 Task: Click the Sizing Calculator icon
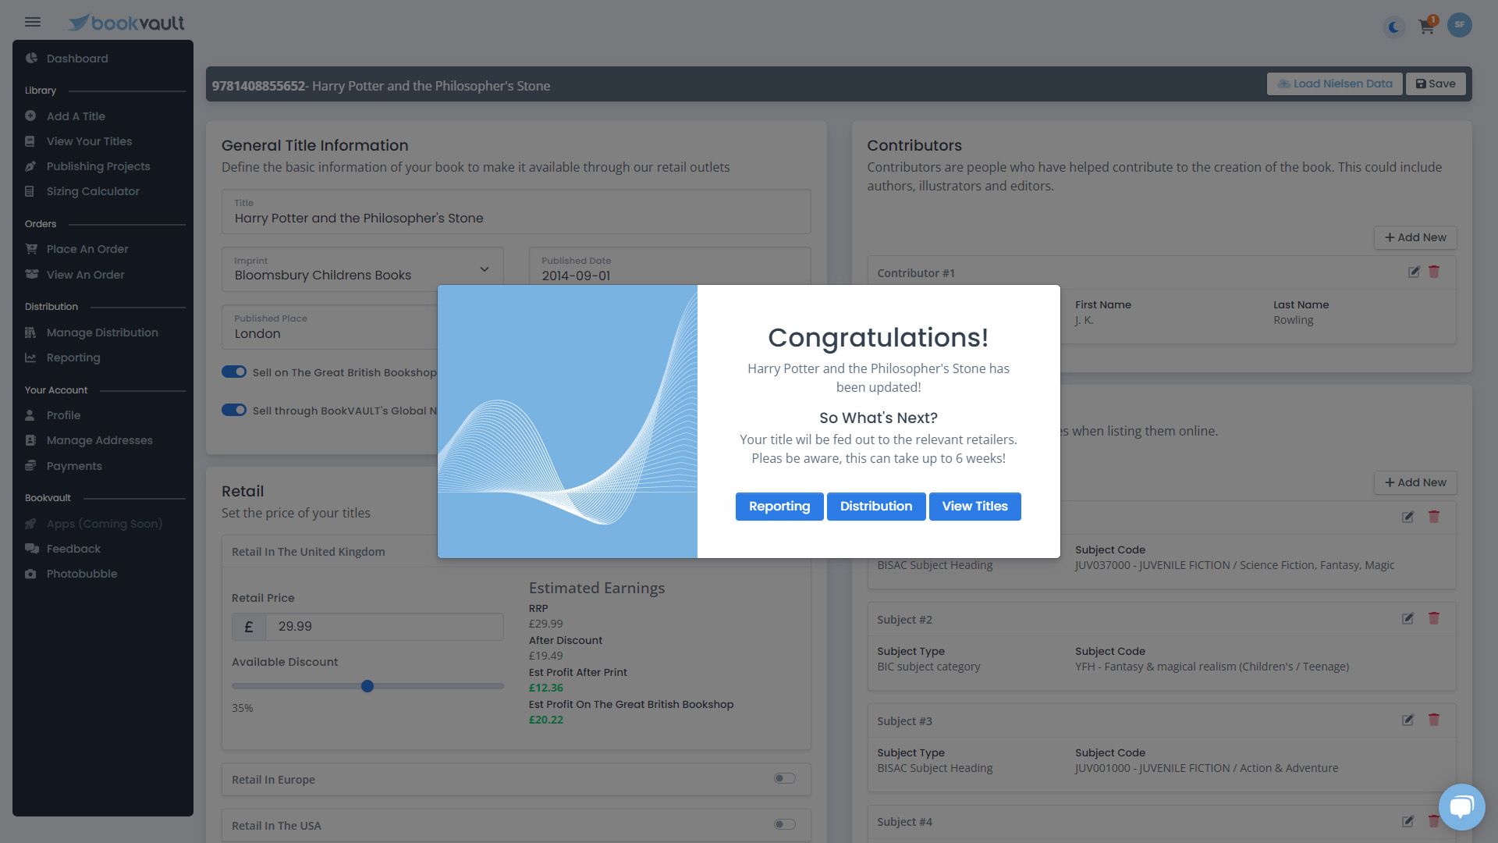tap(30, 191)
